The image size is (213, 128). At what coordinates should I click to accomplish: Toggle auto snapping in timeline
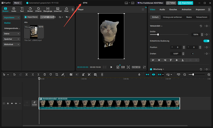(x=153, y=74)
